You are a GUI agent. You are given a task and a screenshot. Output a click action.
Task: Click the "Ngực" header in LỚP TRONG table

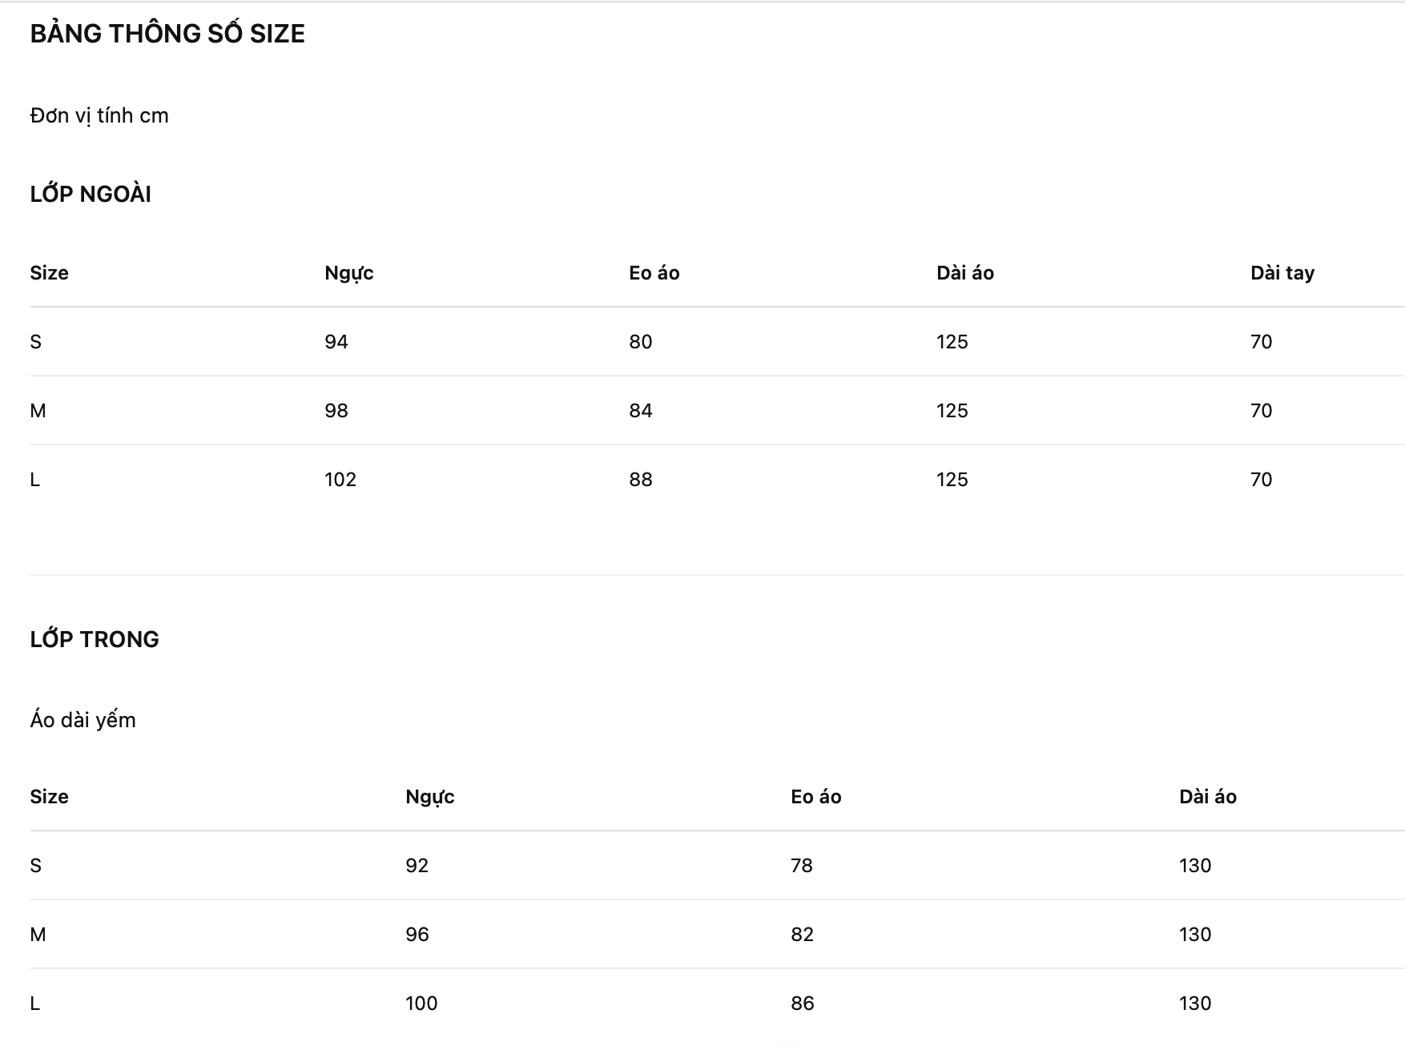(429, 797)
